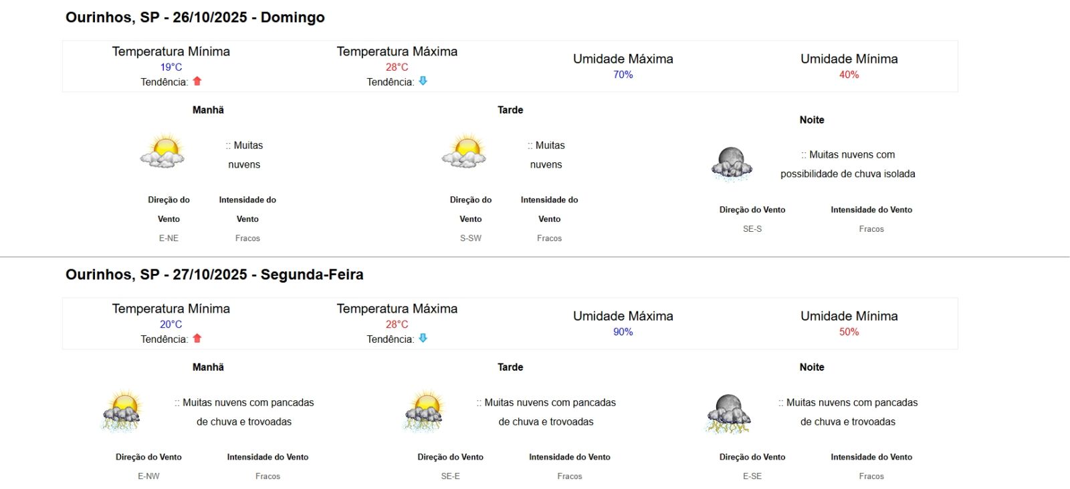Click Monday afternoon thunderstorm icon
This screenshot has height=489, width=1070.
[x=425, y=411]
